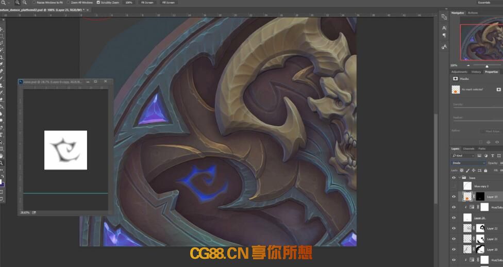
Task: Click the Fit Screen button
Action: tap(147, 2)
